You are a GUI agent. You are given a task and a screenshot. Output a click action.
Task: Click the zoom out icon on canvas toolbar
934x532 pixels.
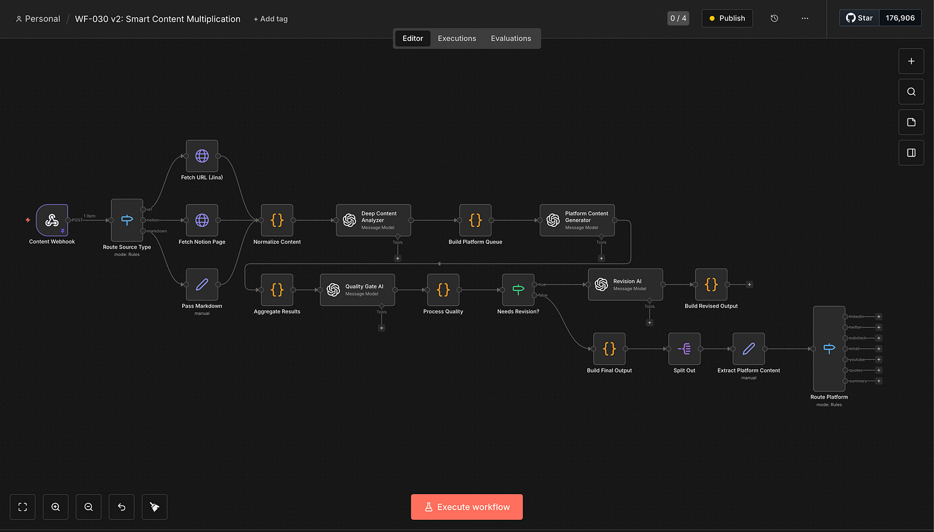89,506
